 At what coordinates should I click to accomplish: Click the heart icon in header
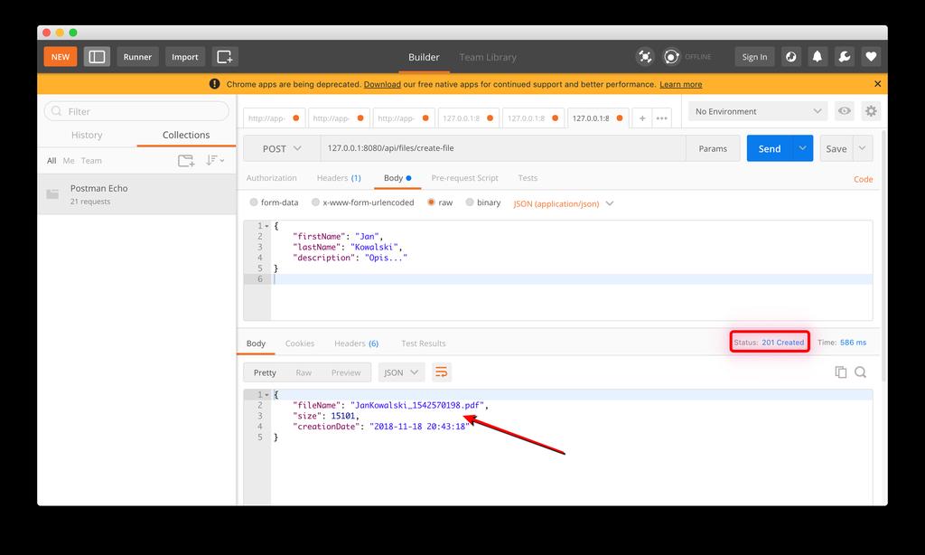871,57
